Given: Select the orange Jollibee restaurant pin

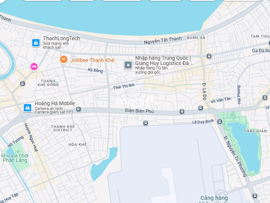Looking at the screenshot, I should click(63, 60).
